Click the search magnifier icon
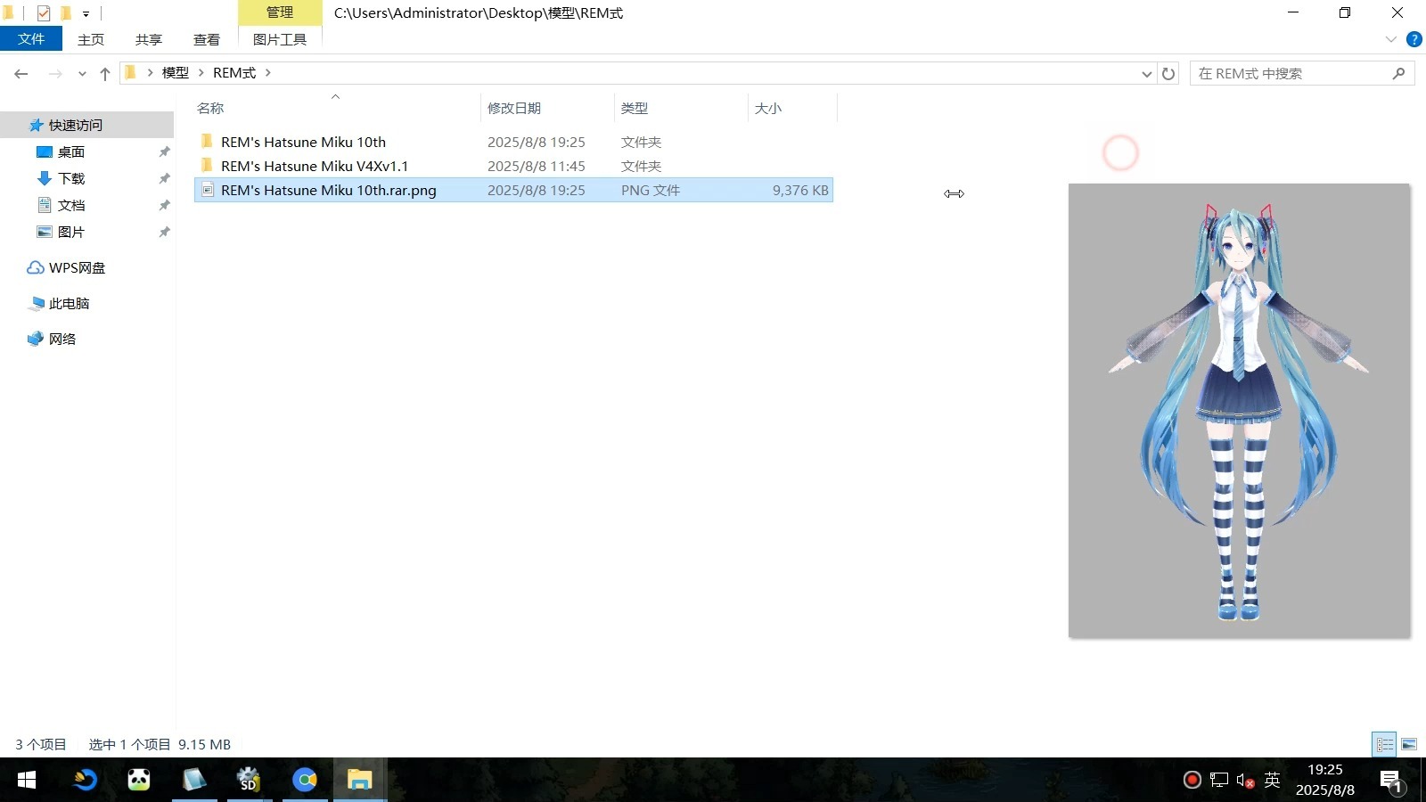The image size is (1426, 802). coord(1398,74)
